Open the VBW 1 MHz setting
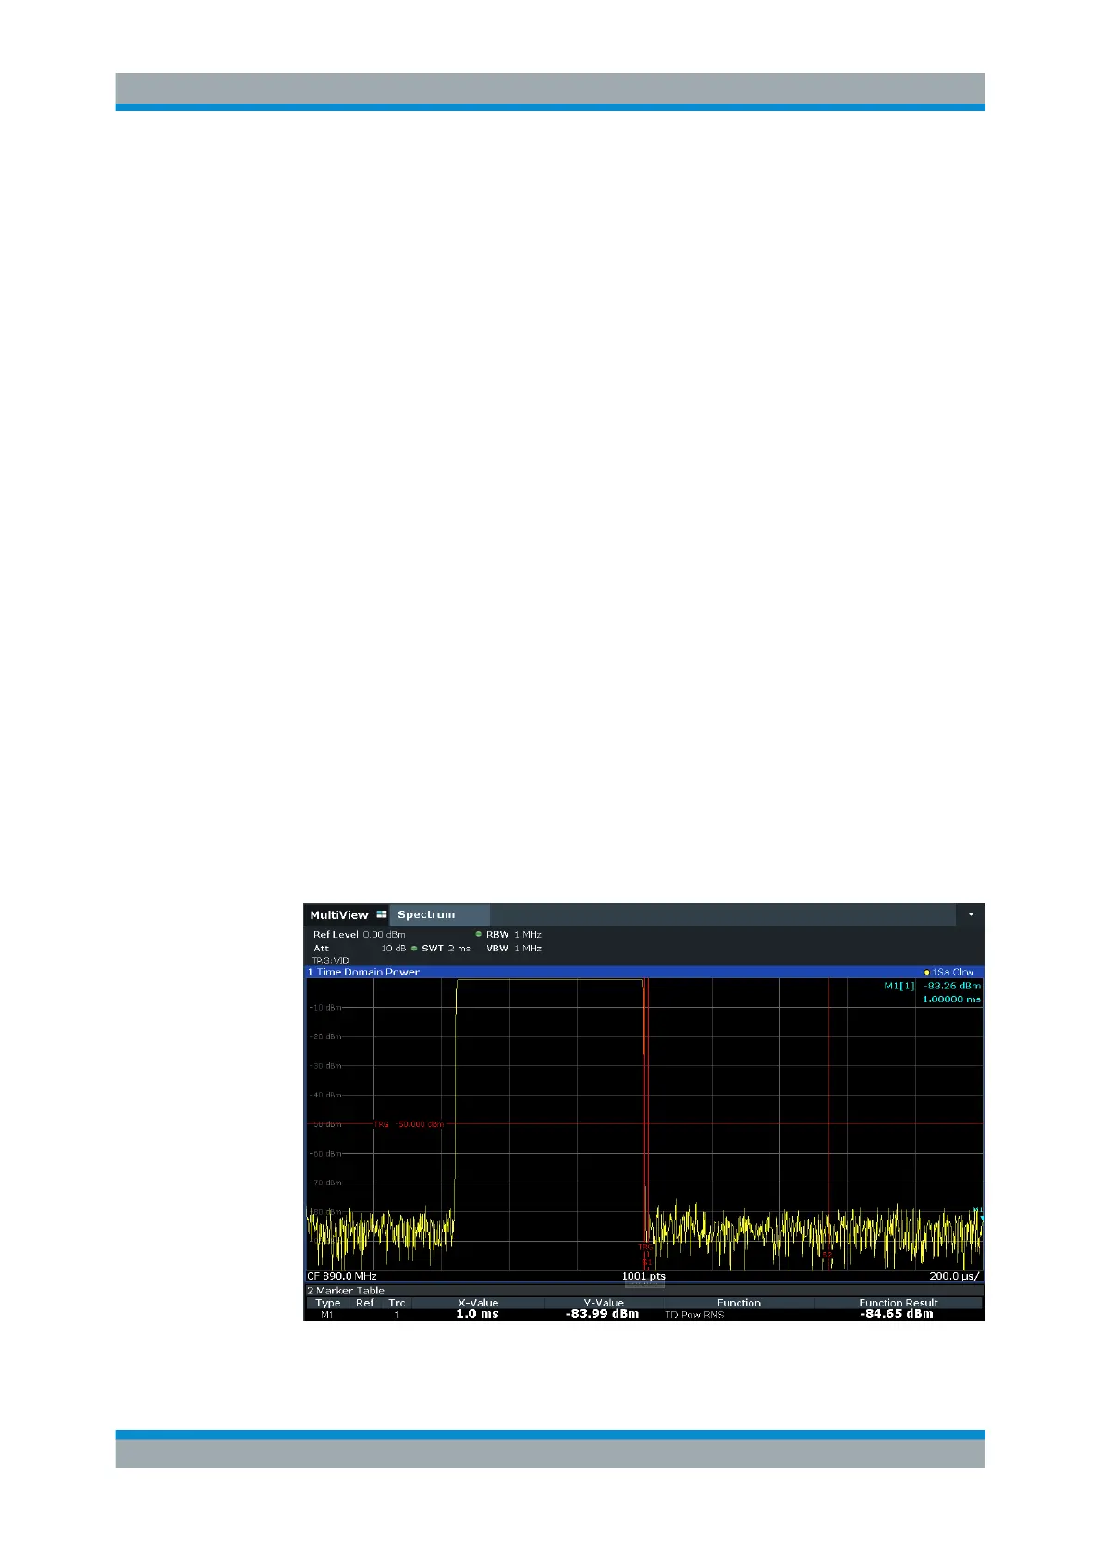 point(514,949)
